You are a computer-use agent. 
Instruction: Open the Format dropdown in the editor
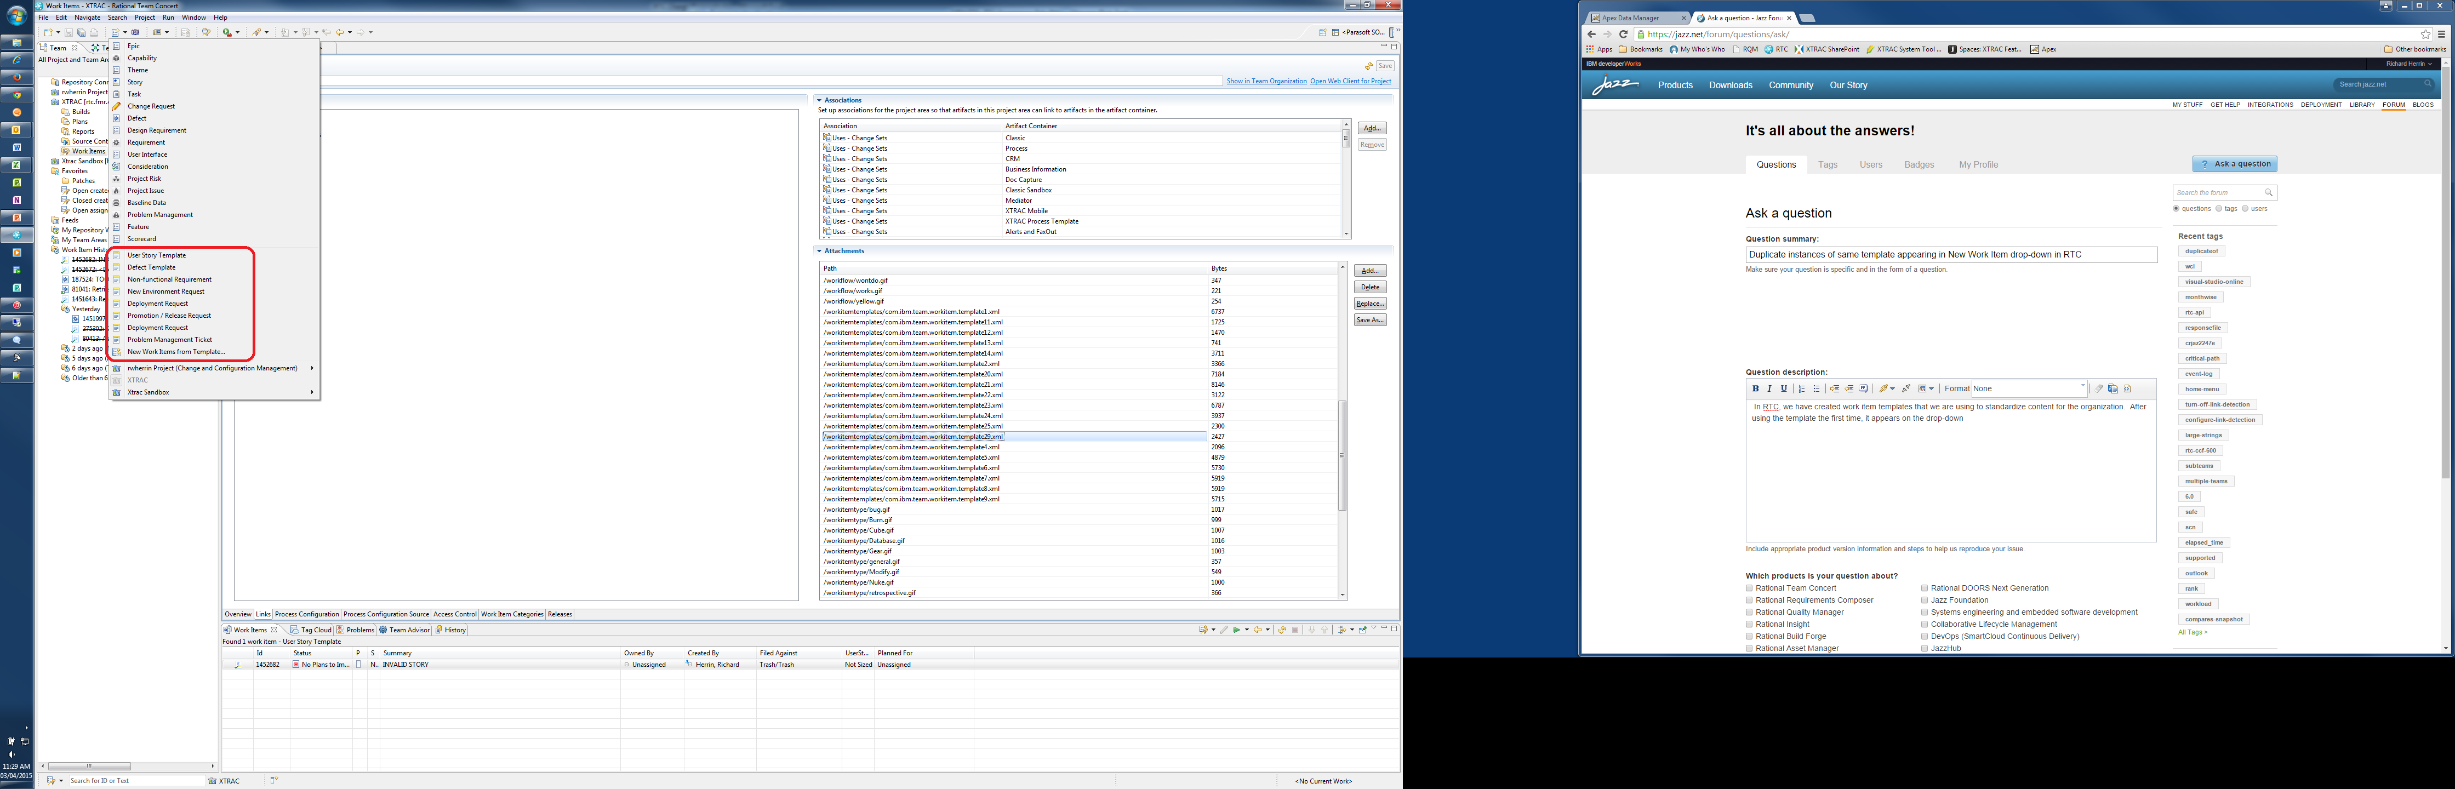click(2029, 389)
